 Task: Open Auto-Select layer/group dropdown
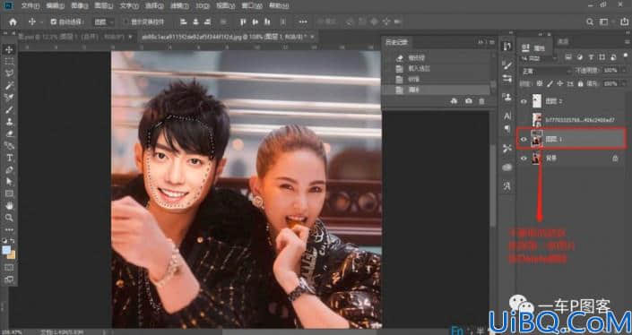pyautogui.click(x=104, y=22)
